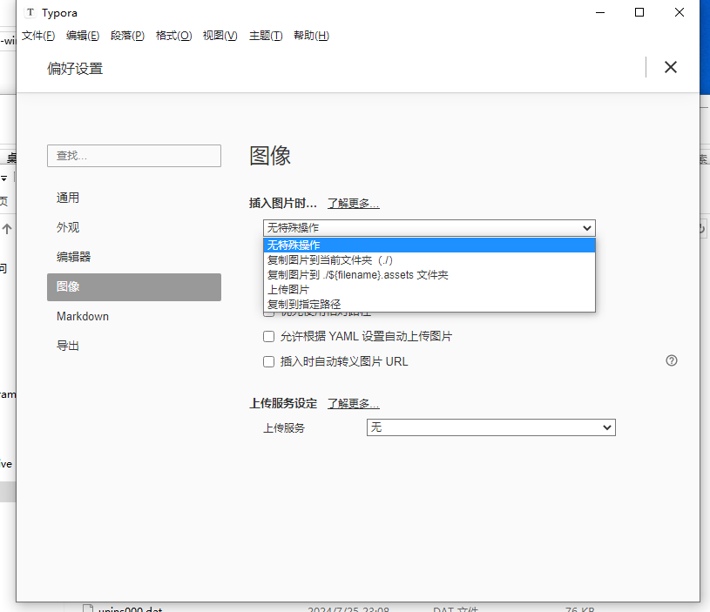Open the 文件(F) menu

pyautogui.click(x=38, y=36)
